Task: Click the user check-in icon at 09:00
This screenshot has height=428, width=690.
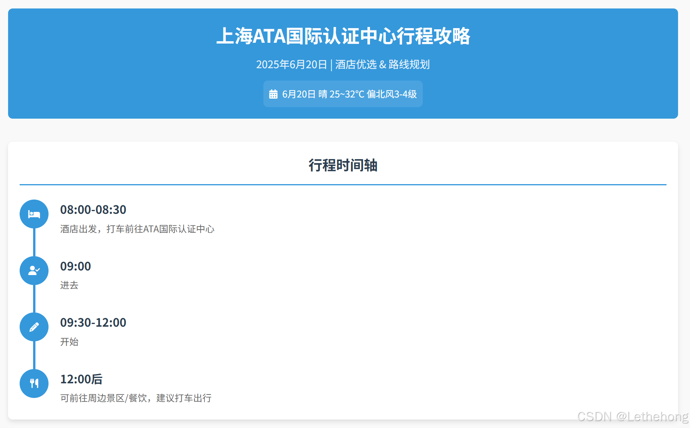Action: pos(34,270)
